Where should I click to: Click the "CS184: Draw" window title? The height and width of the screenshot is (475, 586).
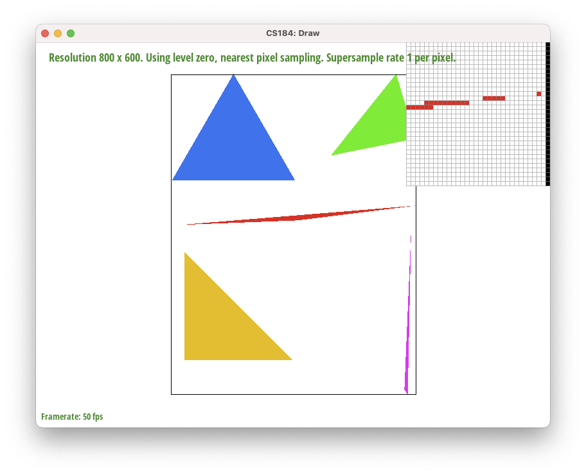click(292, 33)
